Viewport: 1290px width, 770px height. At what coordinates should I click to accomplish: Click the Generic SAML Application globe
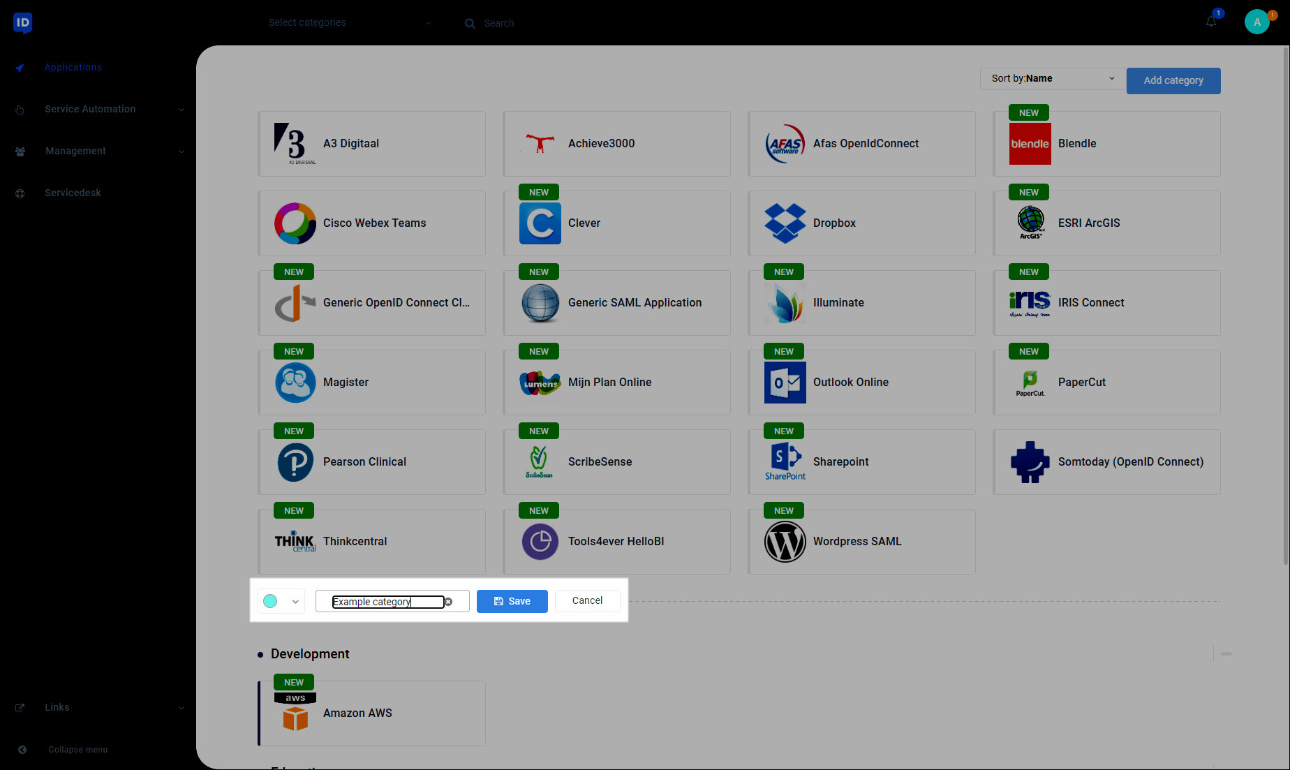(540, 303)
